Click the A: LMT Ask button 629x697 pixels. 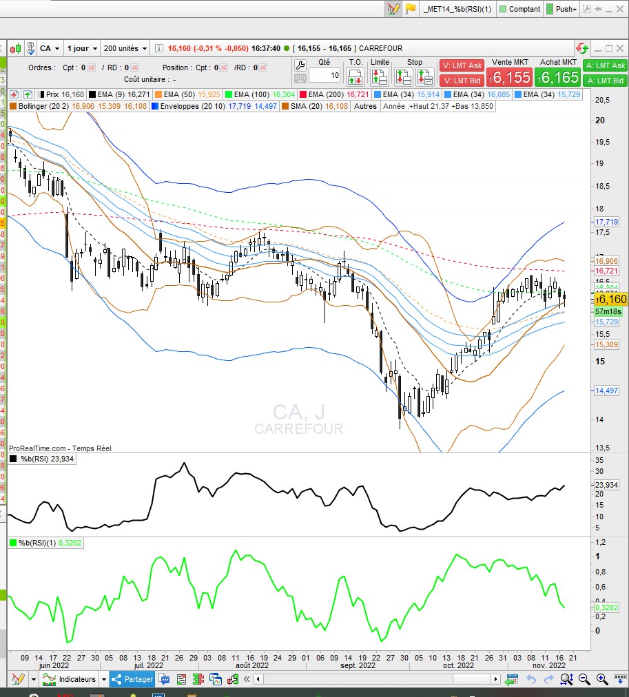tap(605, 65)
